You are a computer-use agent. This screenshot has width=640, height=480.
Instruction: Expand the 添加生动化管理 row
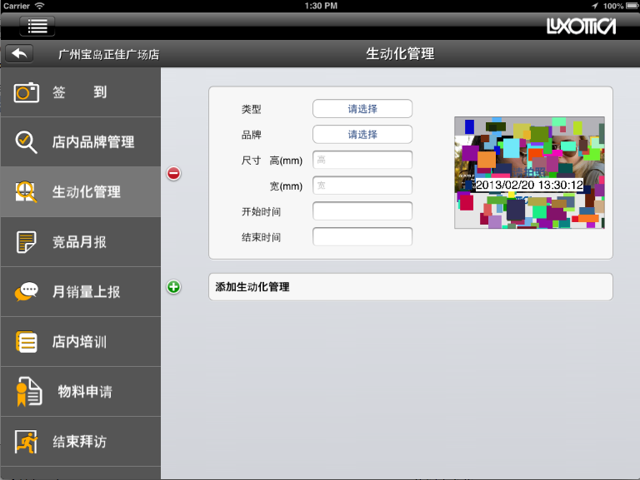(x=410, y=287)
